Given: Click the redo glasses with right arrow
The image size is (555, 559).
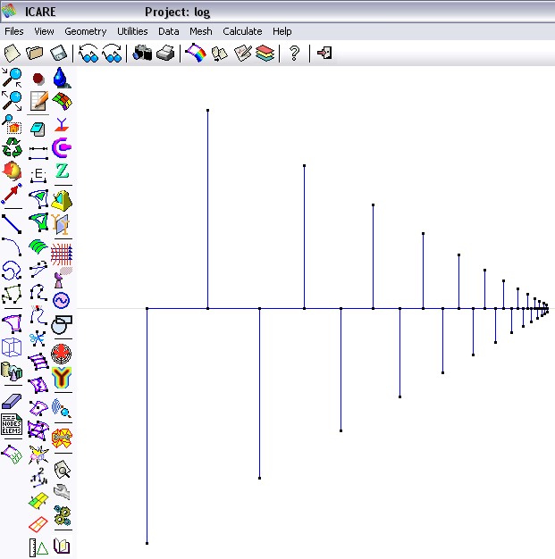Looking at the screenshot, I should 112,54.
